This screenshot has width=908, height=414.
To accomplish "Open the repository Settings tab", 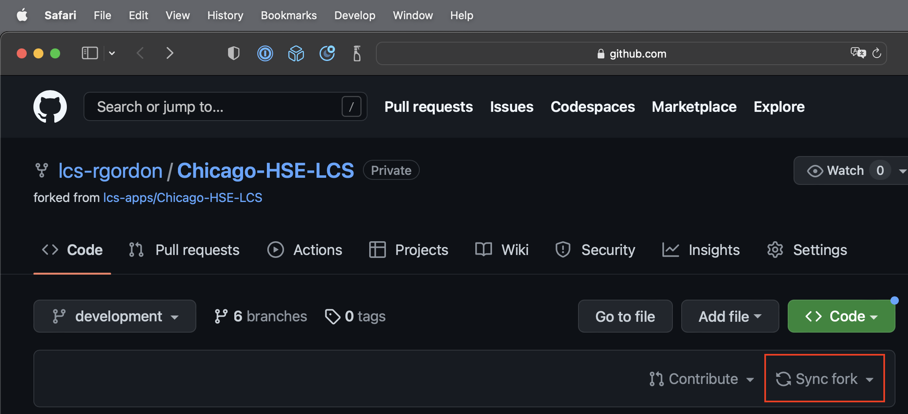I will point(807,250).
